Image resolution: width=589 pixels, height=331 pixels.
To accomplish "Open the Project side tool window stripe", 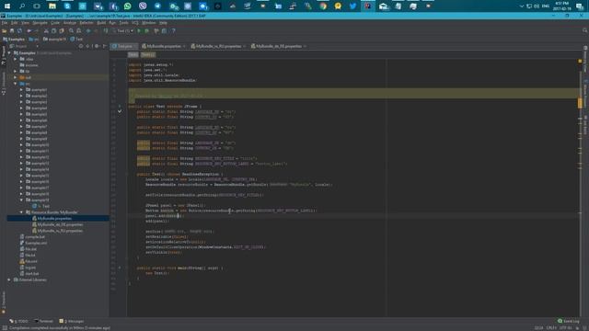I will tap(4, 55).
